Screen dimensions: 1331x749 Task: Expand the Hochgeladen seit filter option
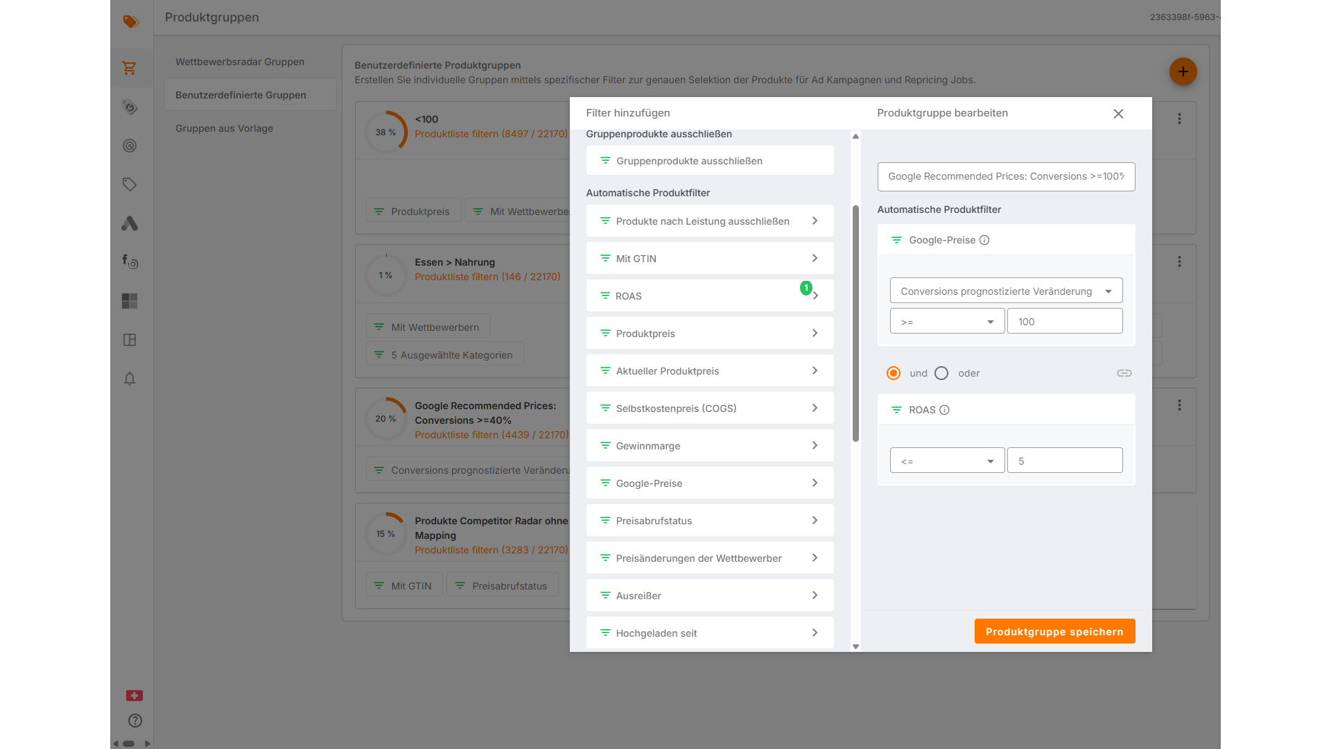click(x=710, y=632)
